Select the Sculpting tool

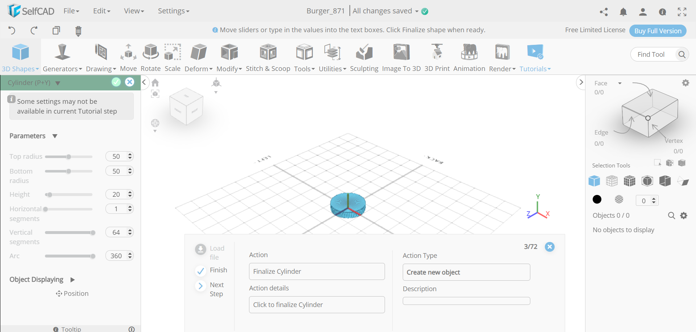364,58
